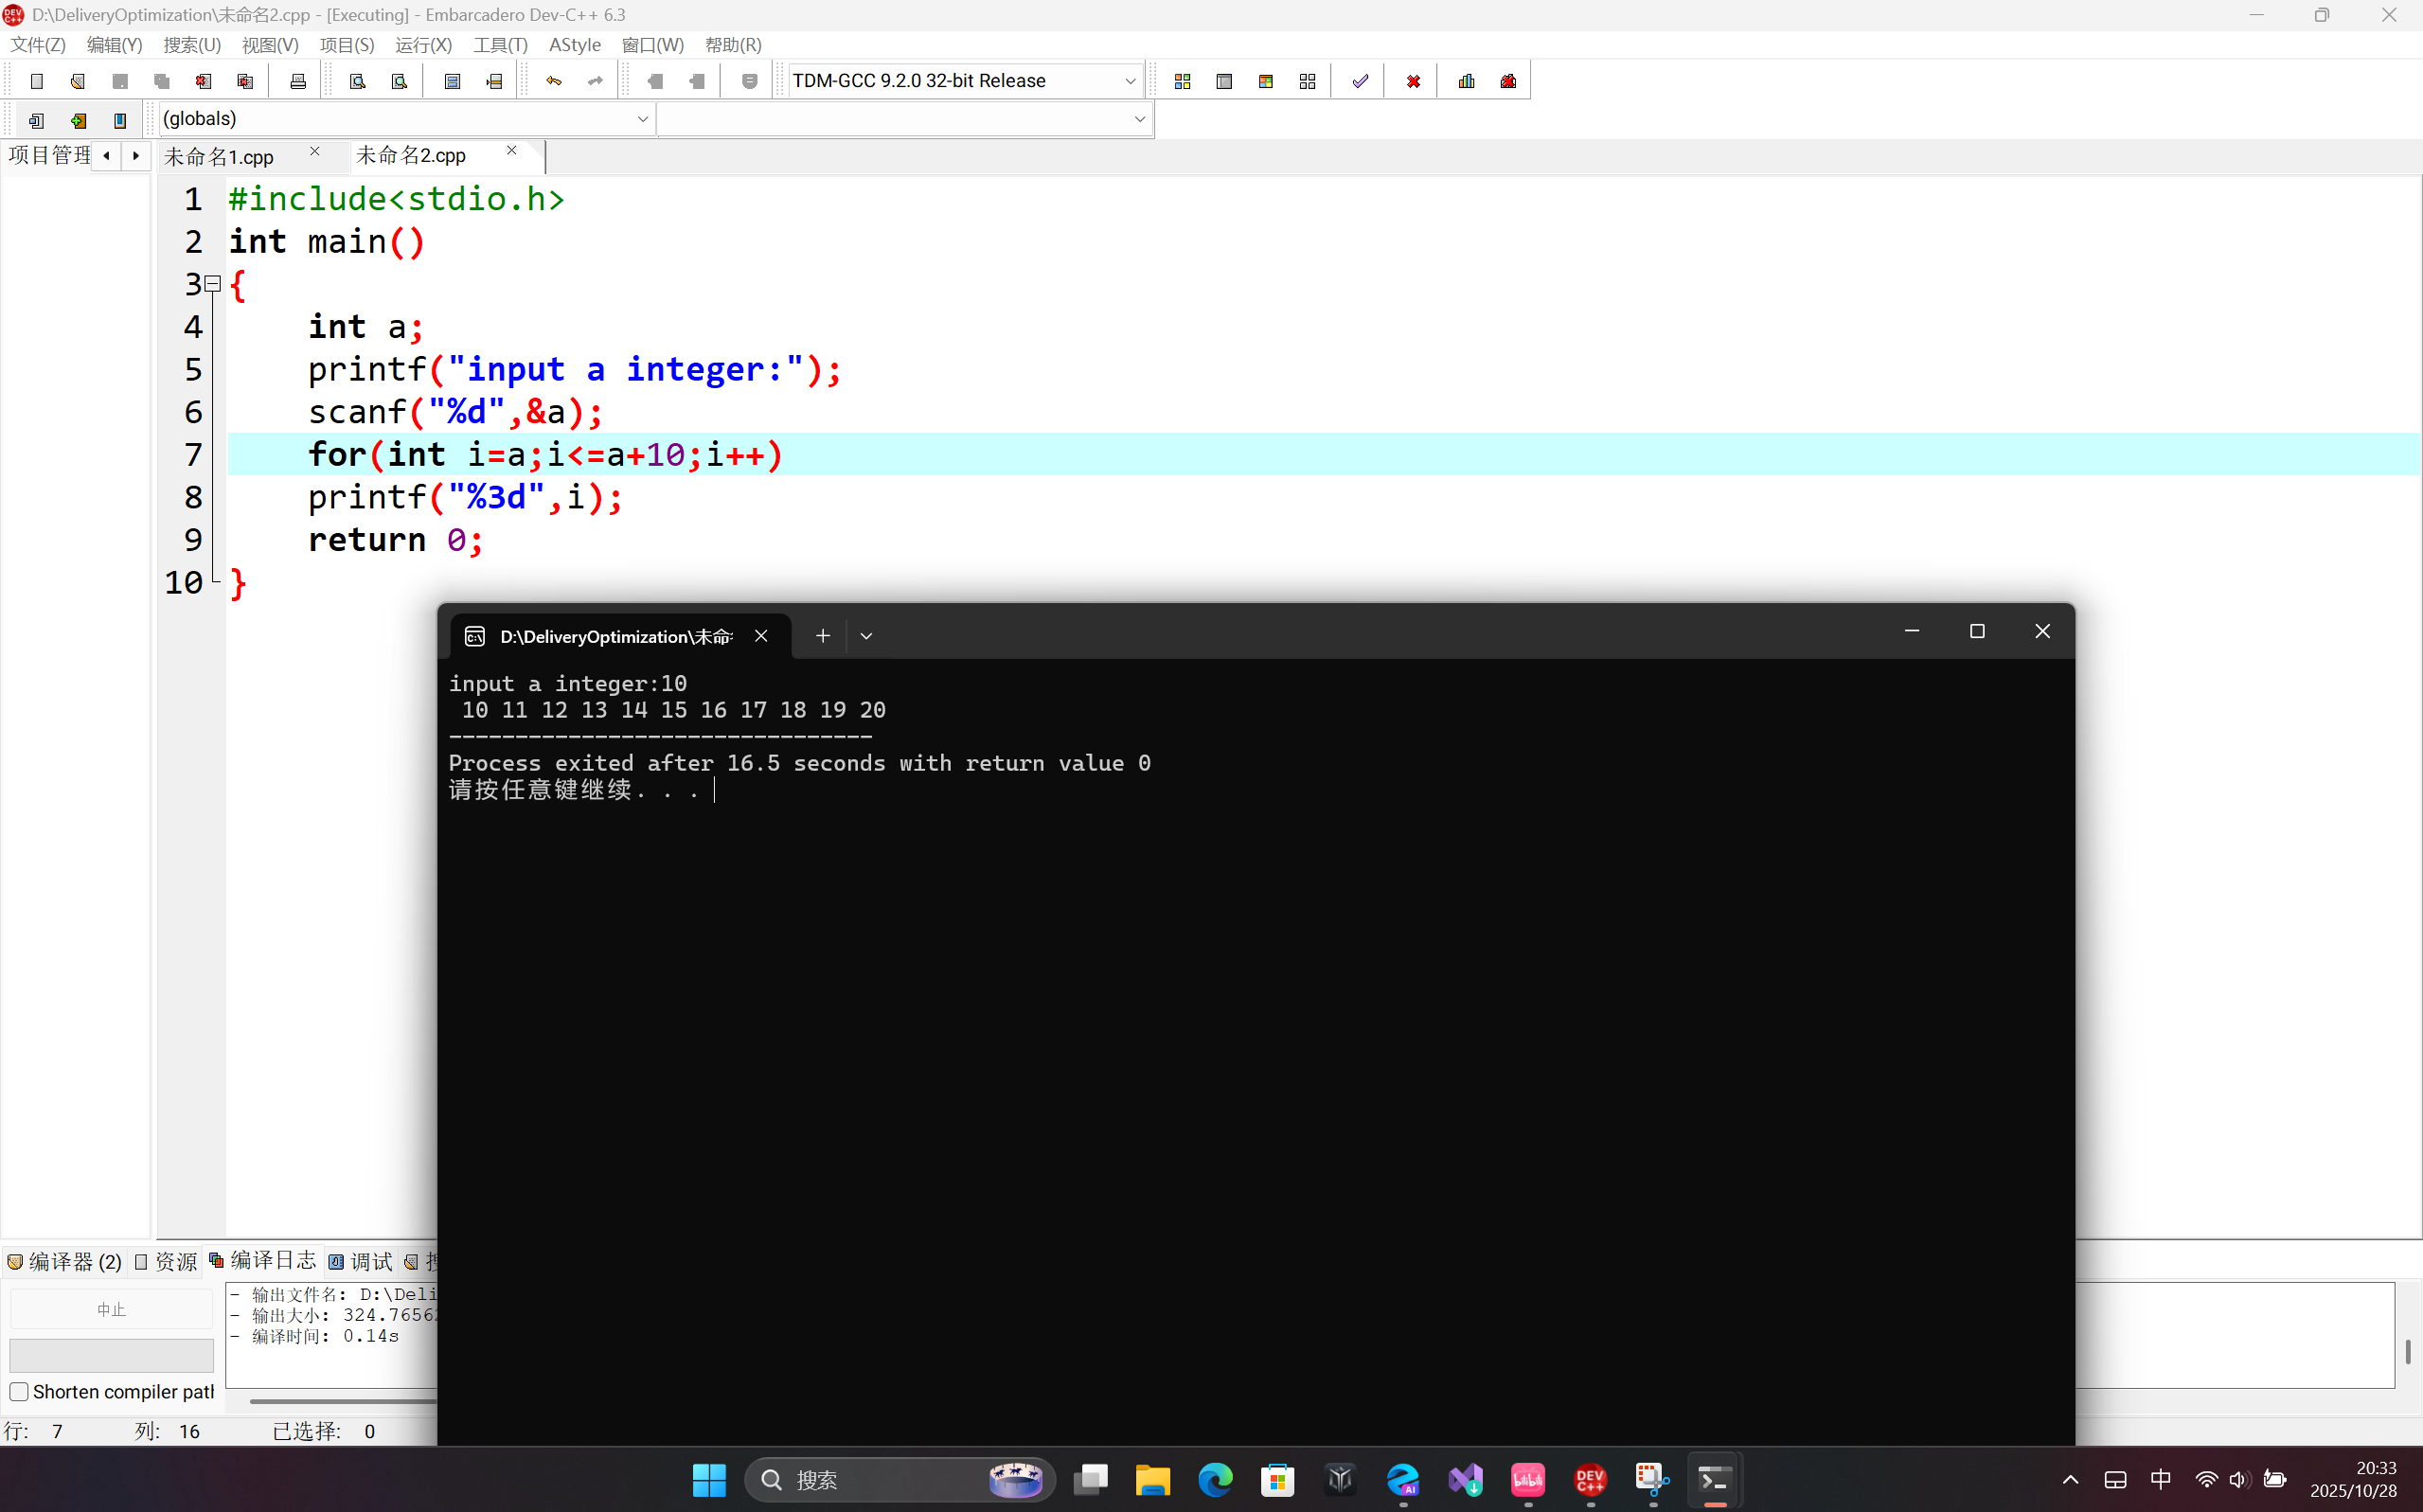Add new terminal tab with plus button

coord(822,636)
